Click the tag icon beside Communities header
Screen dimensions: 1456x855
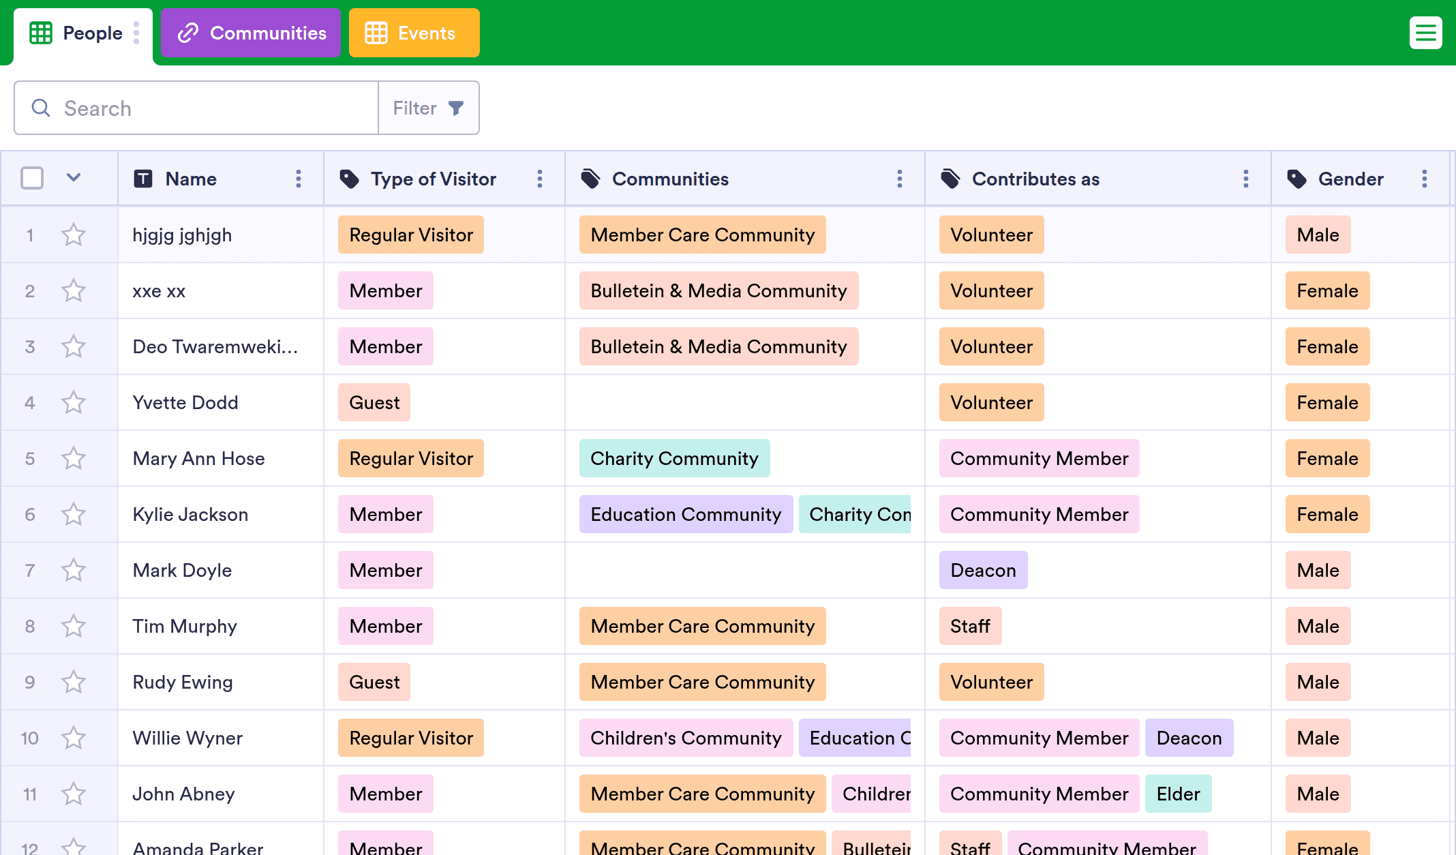590,179
